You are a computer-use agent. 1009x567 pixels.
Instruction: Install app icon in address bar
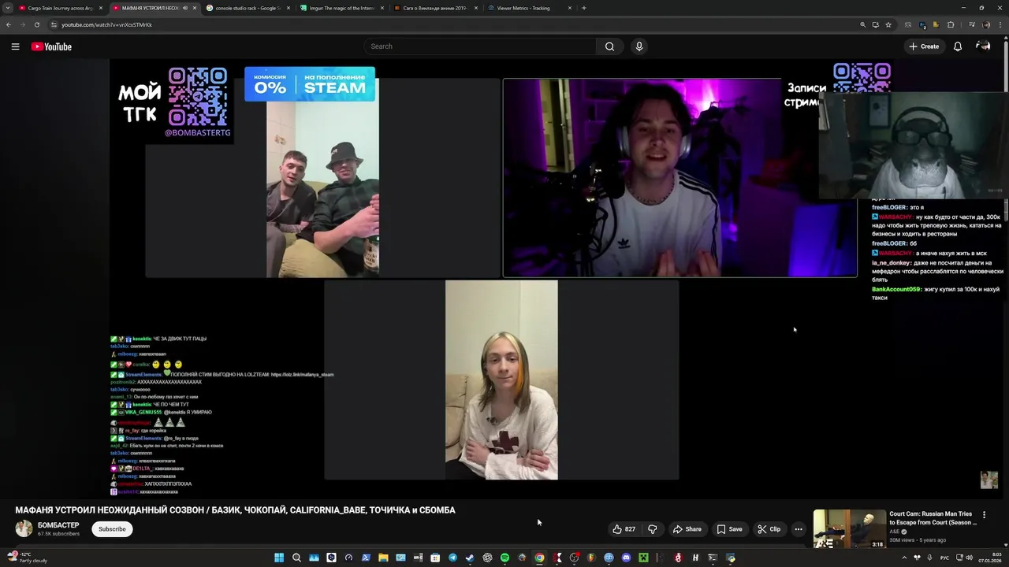876,24
